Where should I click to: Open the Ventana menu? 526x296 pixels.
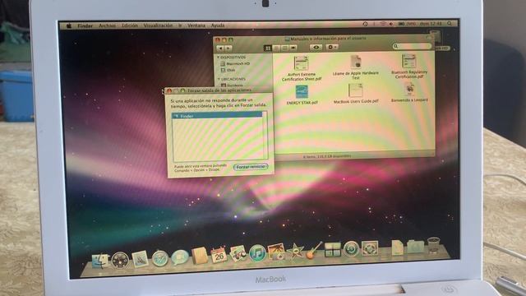[x=196, y=25]
